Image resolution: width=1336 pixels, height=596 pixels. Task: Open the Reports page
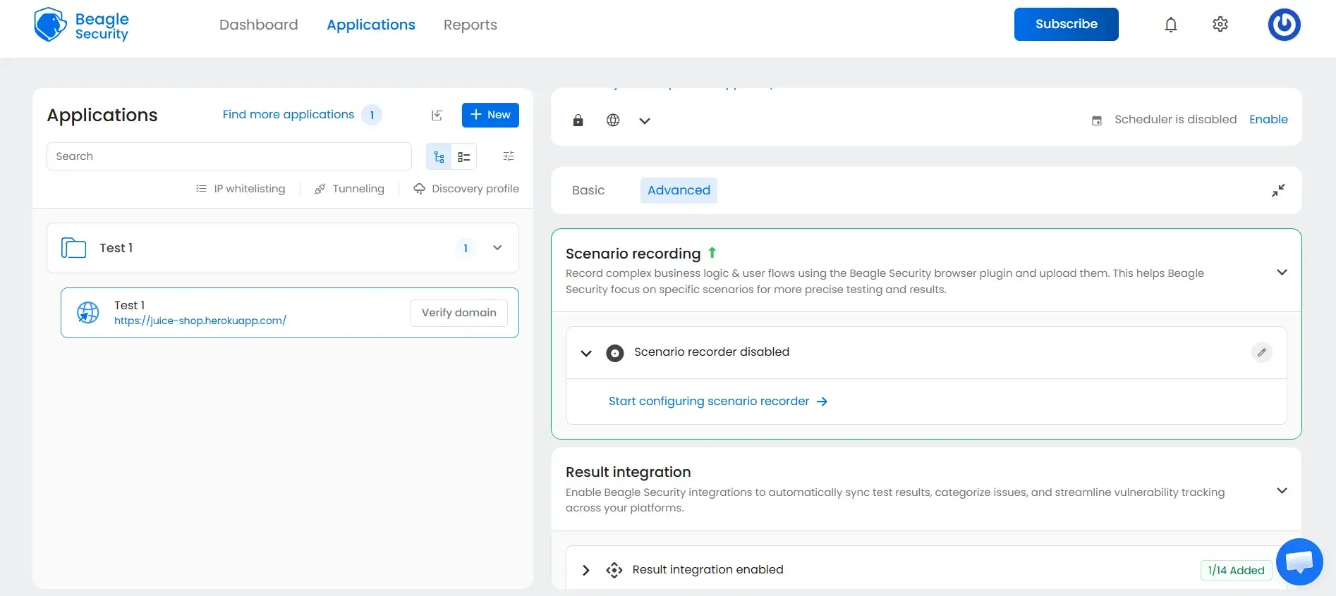(470, 25)
